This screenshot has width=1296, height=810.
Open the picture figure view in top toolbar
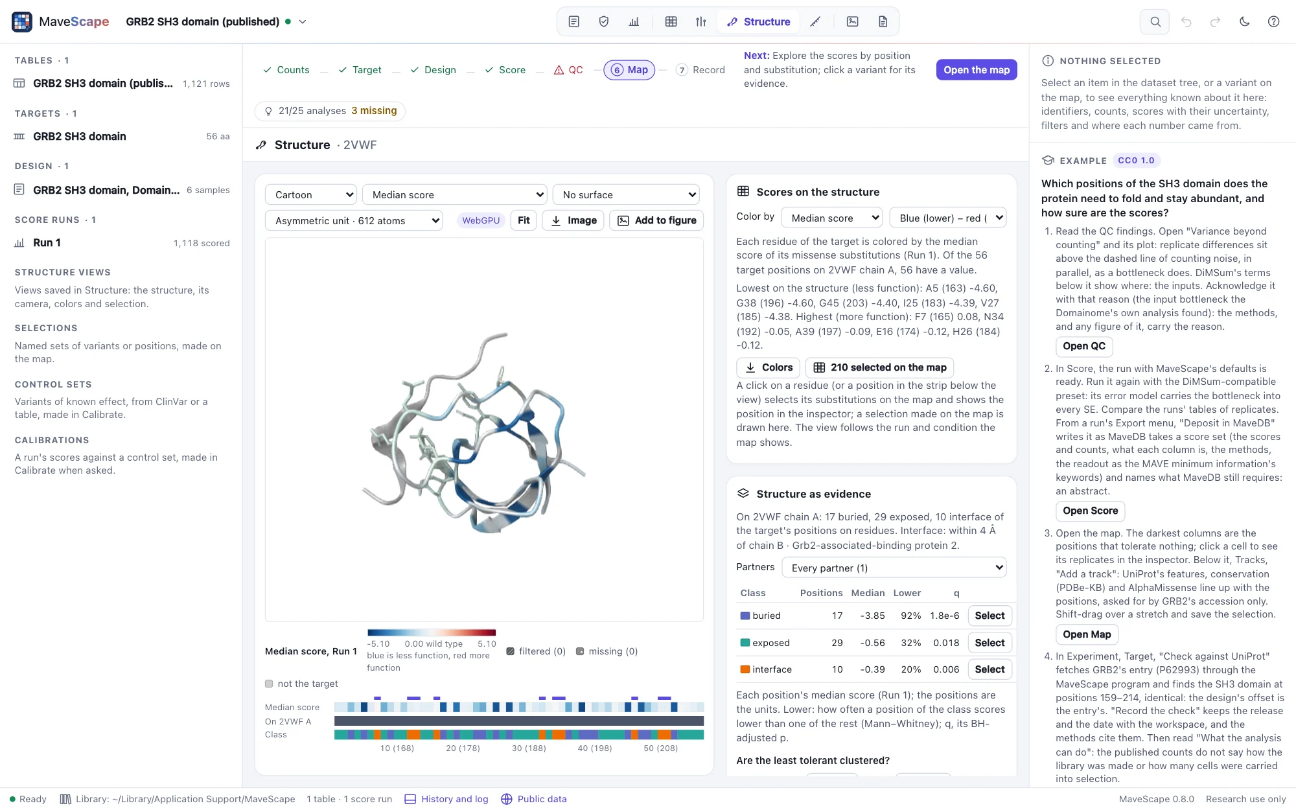(x=853, y=21)
